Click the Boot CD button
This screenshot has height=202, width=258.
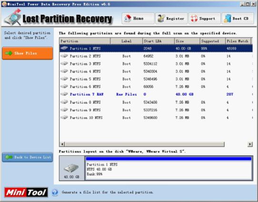point(238,19)
